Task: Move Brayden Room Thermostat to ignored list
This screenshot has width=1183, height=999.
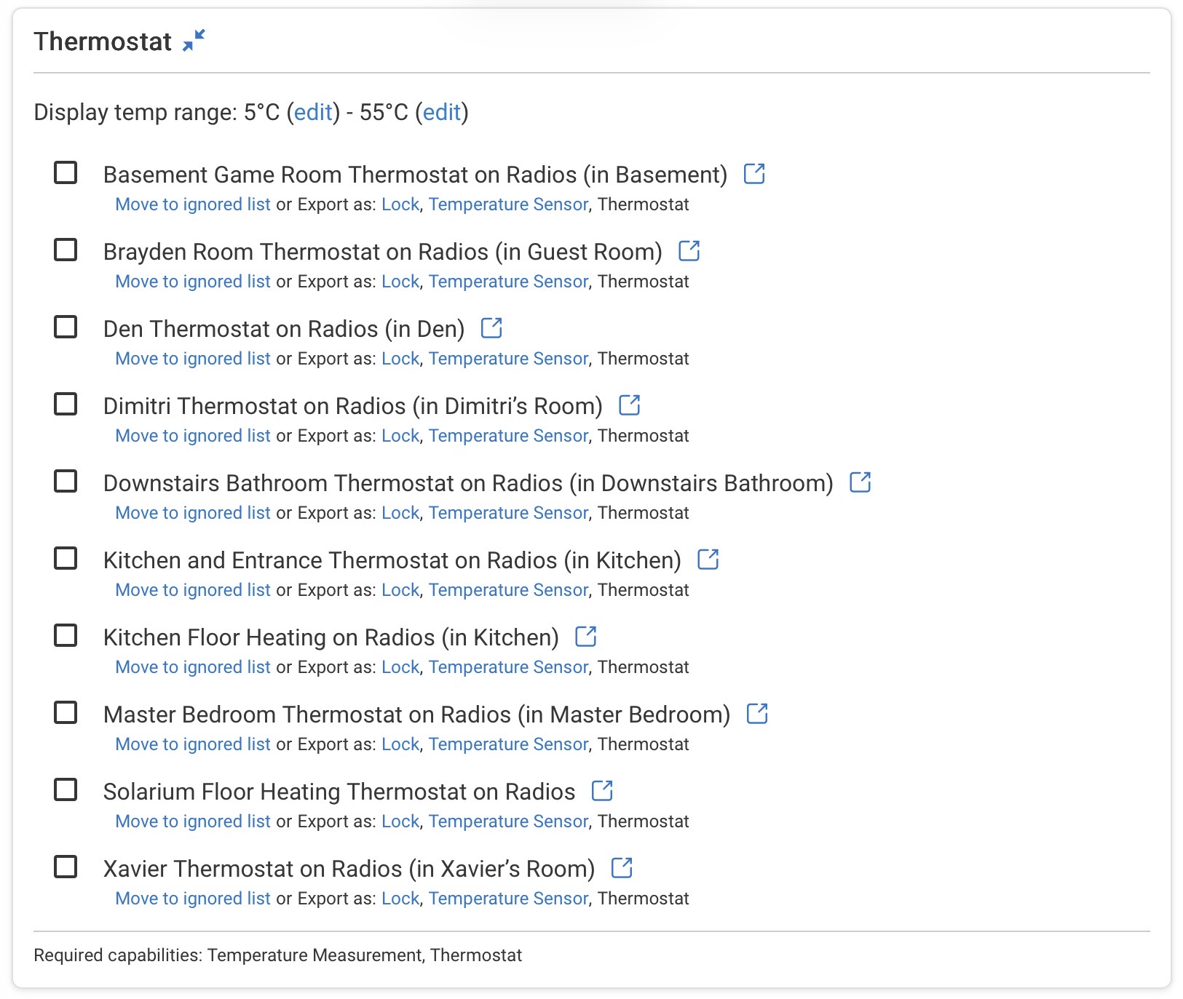Action: coord(193,282)
